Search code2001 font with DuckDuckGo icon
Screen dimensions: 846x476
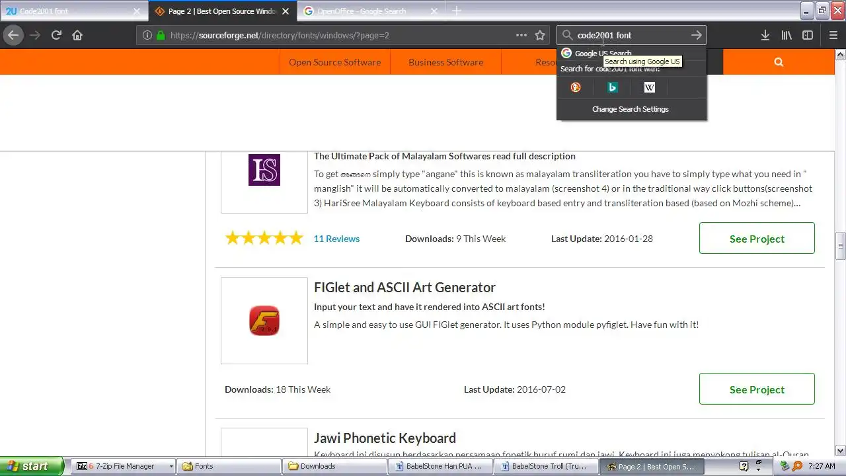pos(576,87)
